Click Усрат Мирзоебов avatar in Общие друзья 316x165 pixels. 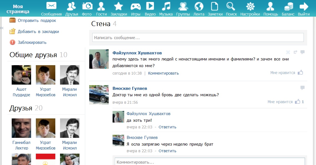46,75
